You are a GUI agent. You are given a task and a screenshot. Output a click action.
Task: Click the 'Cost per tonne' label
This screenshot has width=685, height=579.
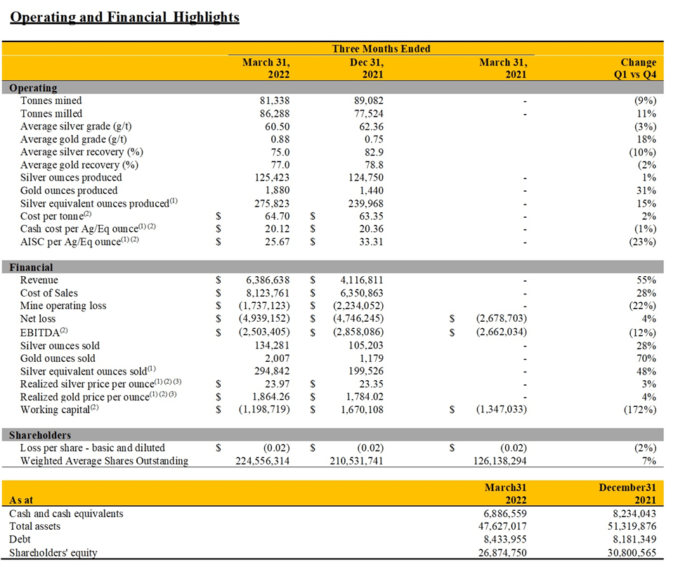pos(56,216)
